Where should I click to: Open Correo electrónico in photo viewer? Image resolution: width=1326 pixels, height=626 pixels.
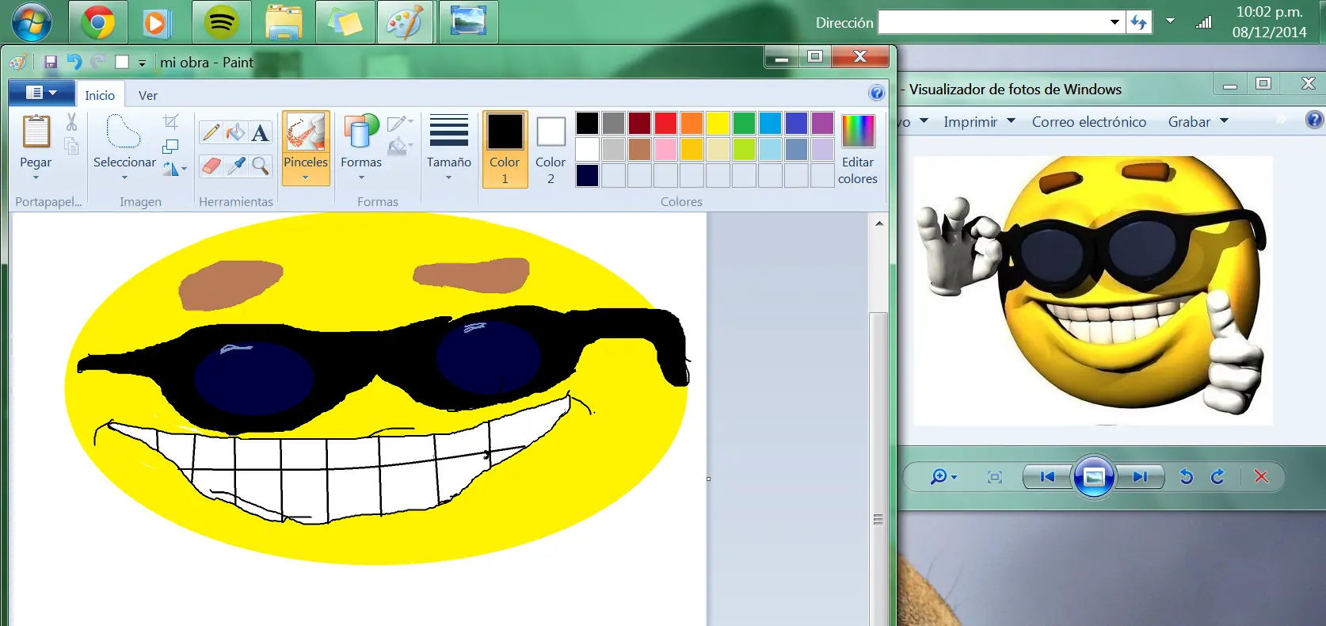(1089, 121)
